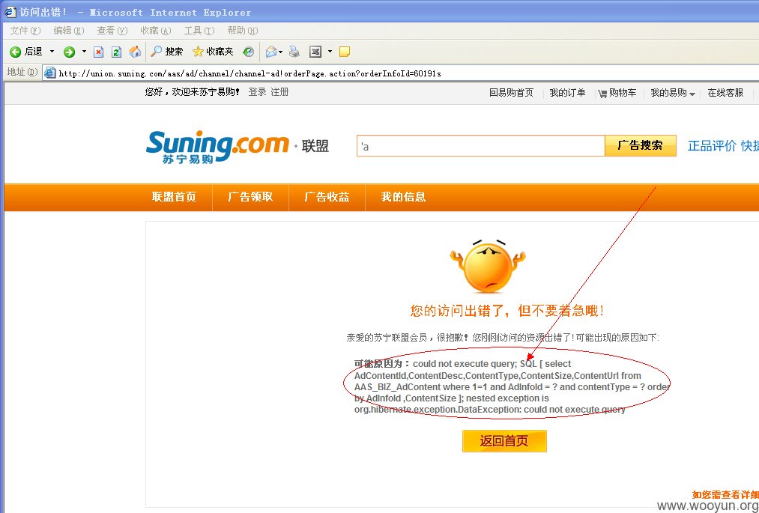Click the Mail envelope icon
The height and width of the screenshot is (513, 759).
271,52
